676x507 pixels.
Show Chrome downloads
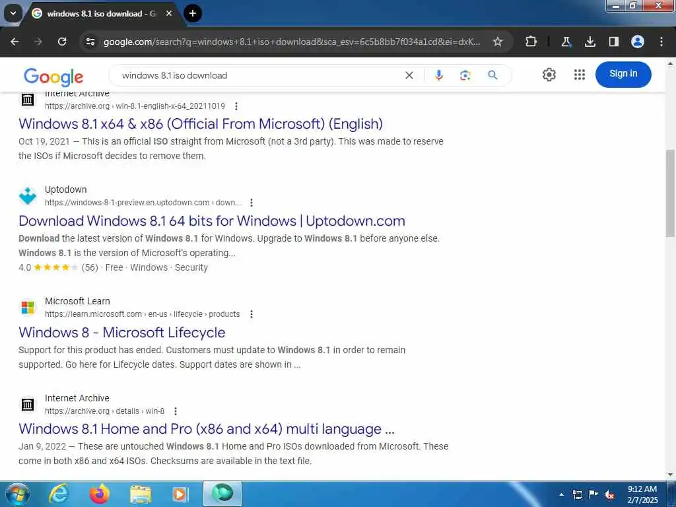(590, 42)
